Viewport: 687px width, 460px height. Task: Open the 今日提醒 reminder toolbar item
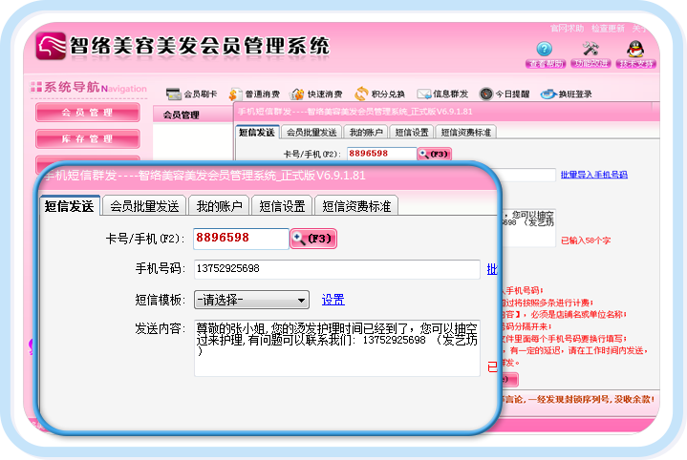coord(505,94)
